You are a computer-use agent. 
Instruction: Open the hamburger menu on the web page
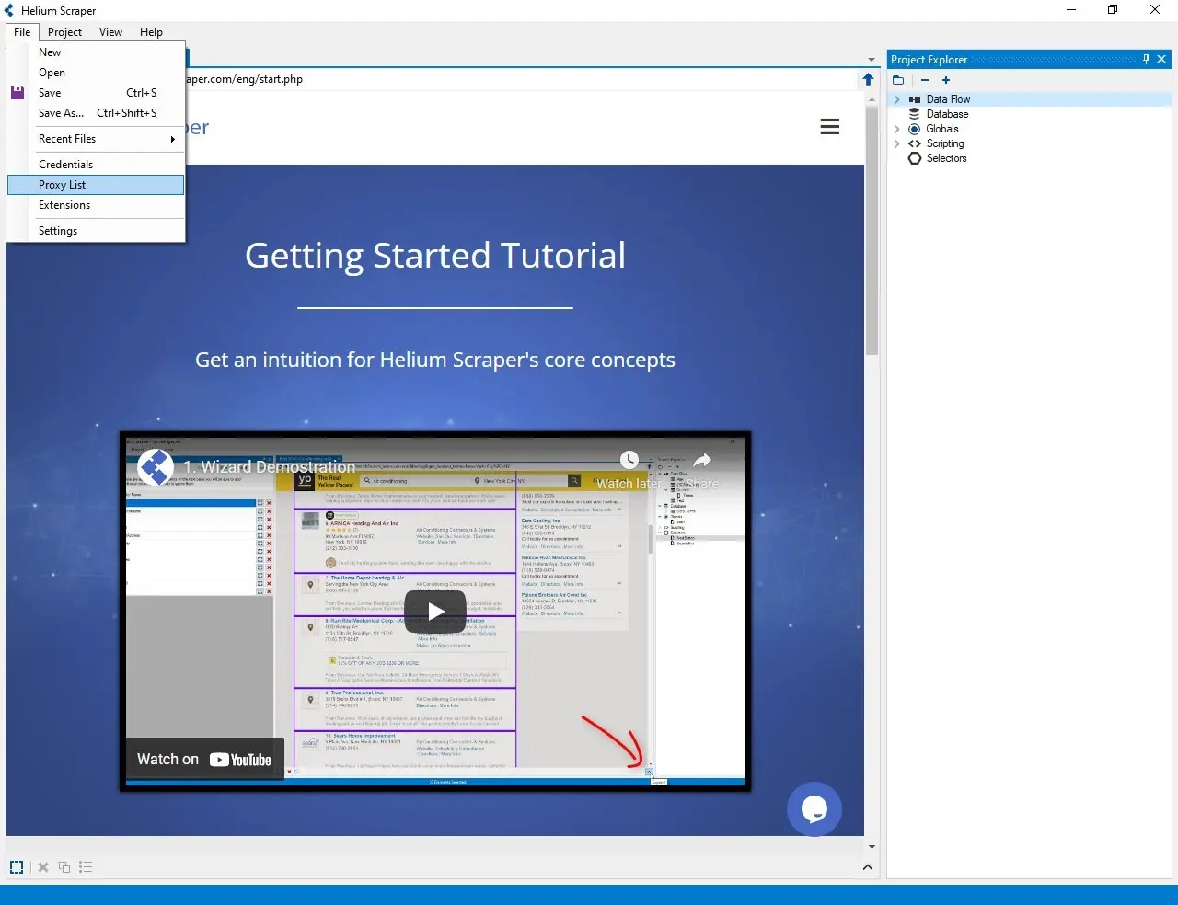click(829, 127)
